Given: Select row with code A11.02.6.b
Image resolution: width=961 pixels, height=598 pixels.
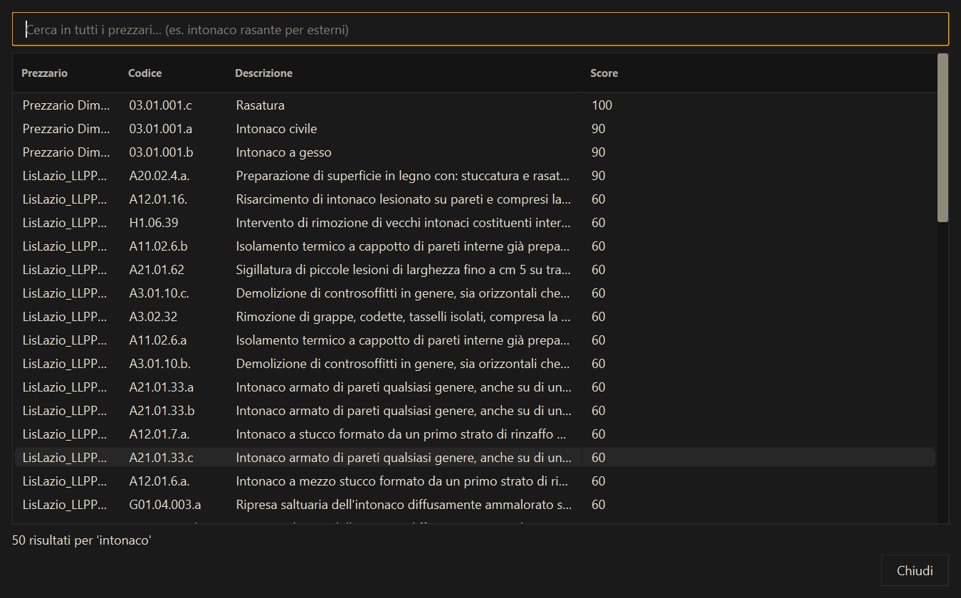Looking at the screenshot, I should 475,246.
